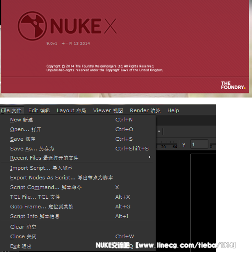Choose New 新建 from File menu
The width and height of the screenshot is (252, 253).
(77, 120)
